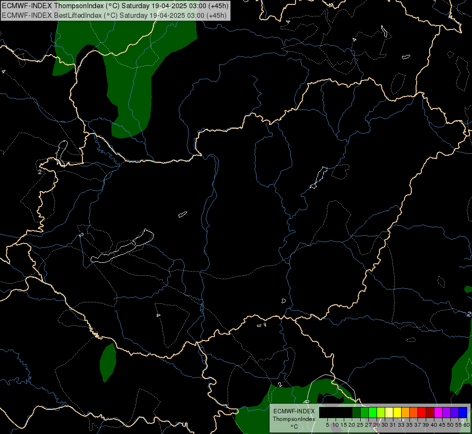
Task: Click the °C unit in legend
Action: 294,426
